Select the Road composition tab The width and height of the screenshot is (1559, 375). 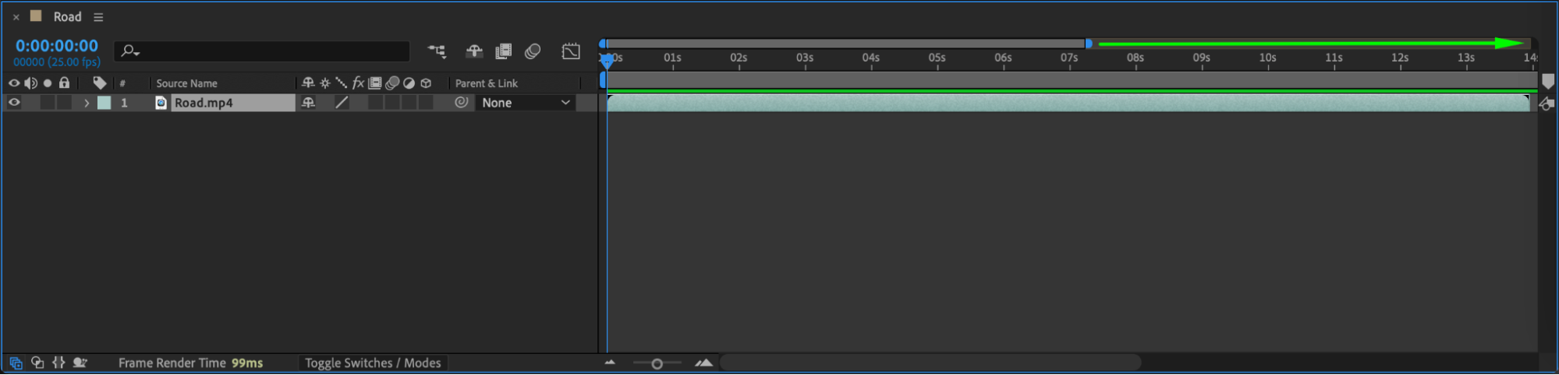(67, 17)
